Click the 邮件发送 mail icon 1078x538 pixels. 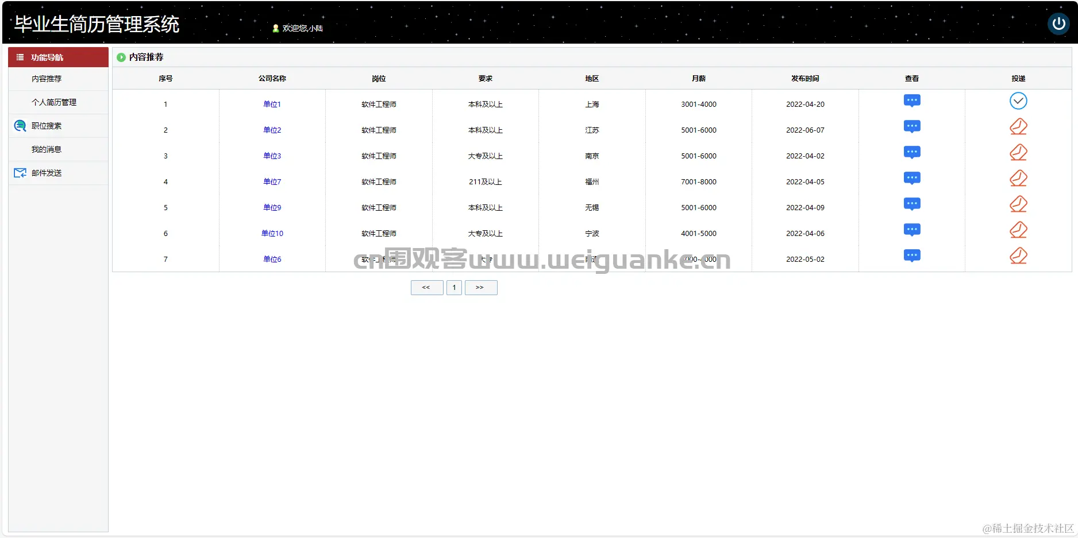(20, 173)
